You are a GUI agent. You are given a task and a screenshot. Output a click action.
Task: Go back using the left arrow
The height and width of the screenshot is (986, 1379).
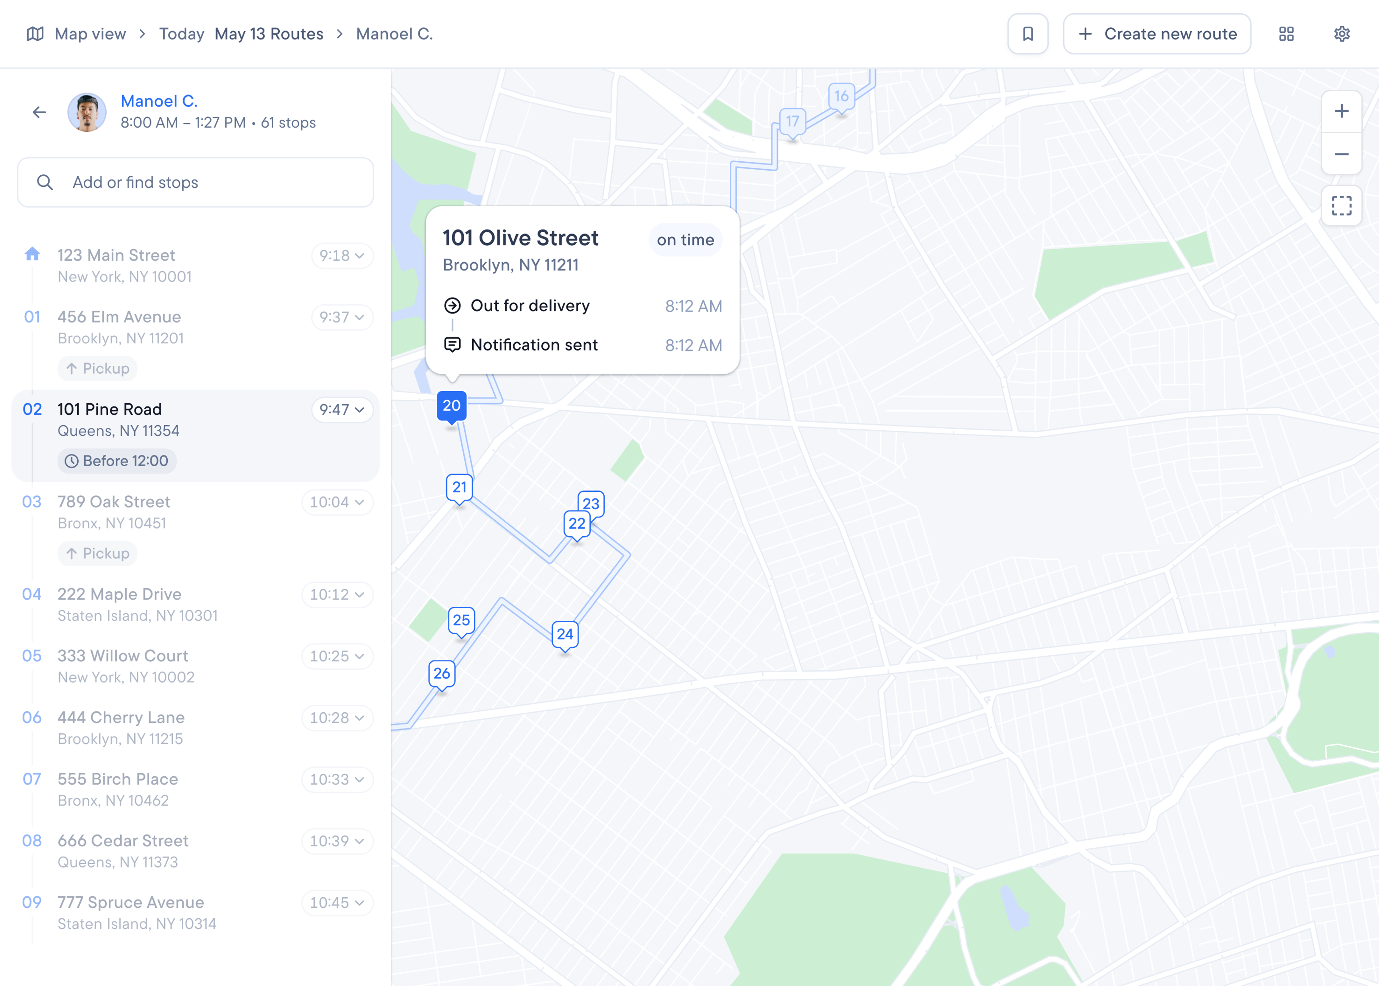40,112
